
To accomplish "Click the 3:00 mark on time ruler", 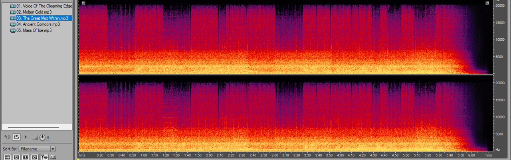I will [x=275, y=155].
